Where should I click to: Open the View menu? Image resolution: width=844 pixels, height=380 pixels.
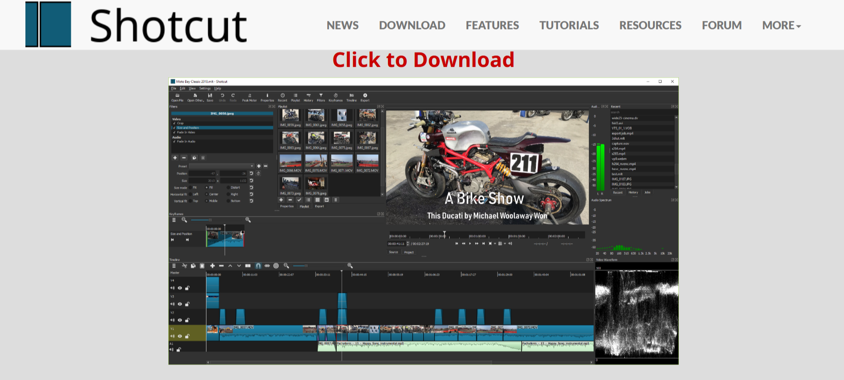pos(192,89)
